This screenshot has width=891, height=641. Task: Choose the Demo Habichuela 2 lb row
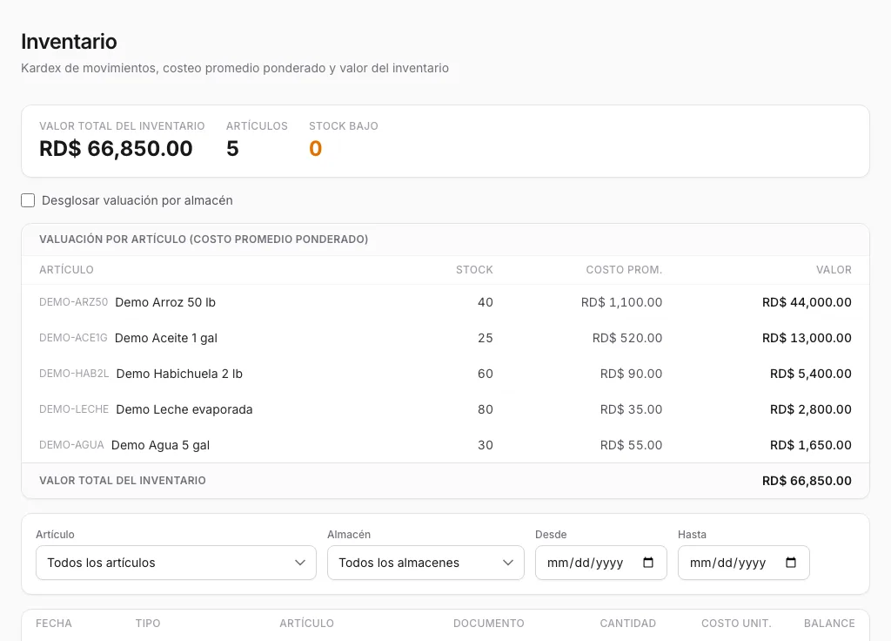click(x=445, y=374)
